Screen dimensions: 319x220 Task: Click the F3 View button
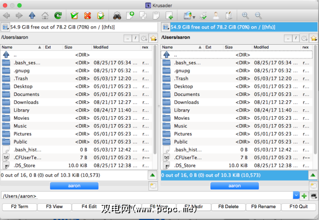coord(54,207)
